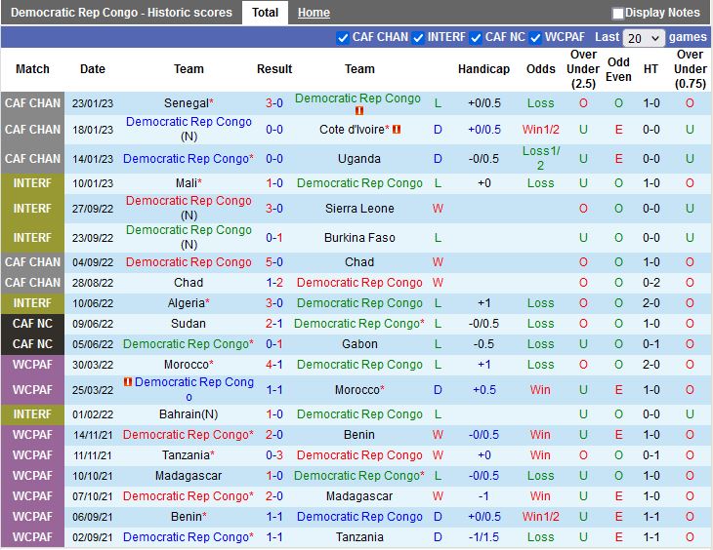Open the Sierra Leone team link
The image size is (713, 550).
click(359, 209)
